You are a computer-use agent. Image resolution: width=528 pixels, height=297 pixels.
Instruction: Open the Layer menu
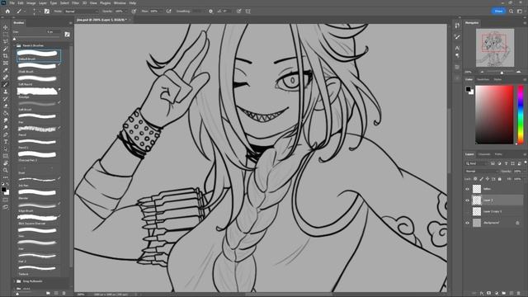click(42, 3)
